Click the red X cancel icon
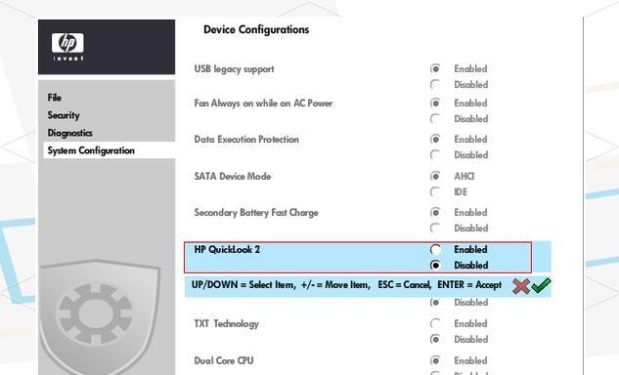The height and width of the screenshot is (375, 619). 521,286
